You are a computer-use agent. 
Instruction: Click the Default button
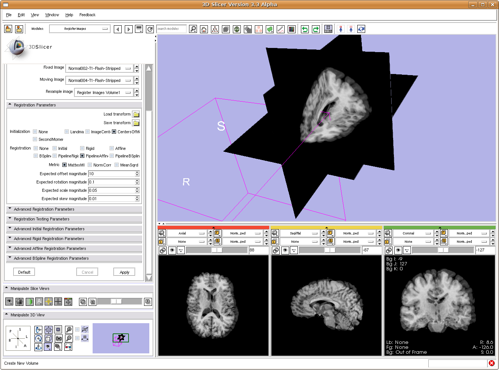coord(24,272)
